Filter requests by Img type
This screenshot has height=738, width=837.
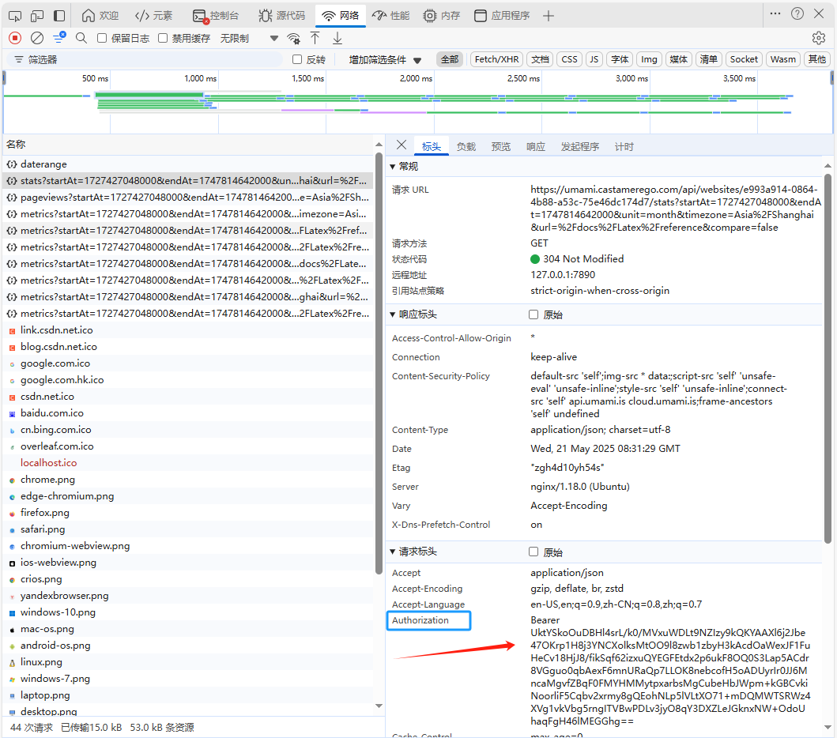pyautogui.click(x=649, y=59)
